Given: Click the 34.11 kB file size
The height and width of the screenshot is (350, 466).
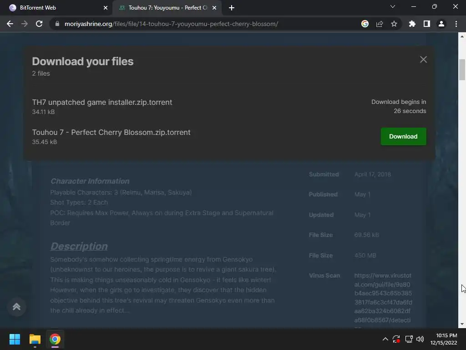Looking at the screenshot, I should click(43, 112).
